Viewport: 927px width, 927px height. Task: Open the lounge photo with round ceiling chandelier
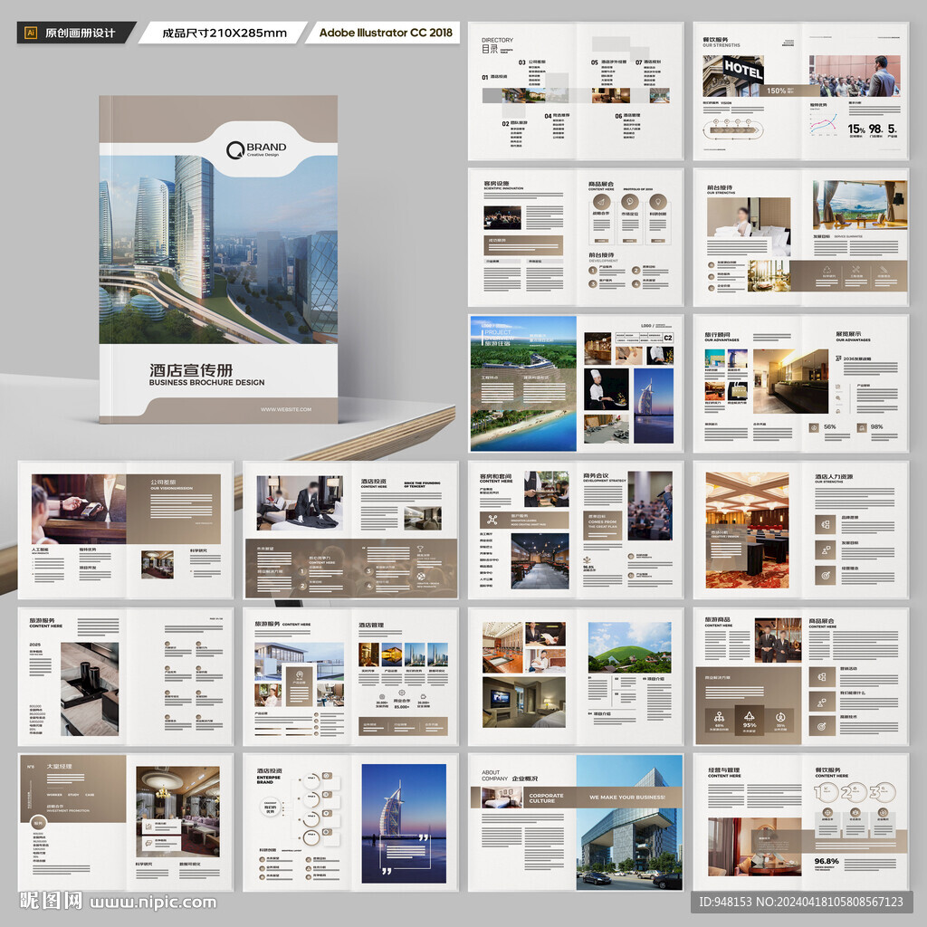[177, 811]
